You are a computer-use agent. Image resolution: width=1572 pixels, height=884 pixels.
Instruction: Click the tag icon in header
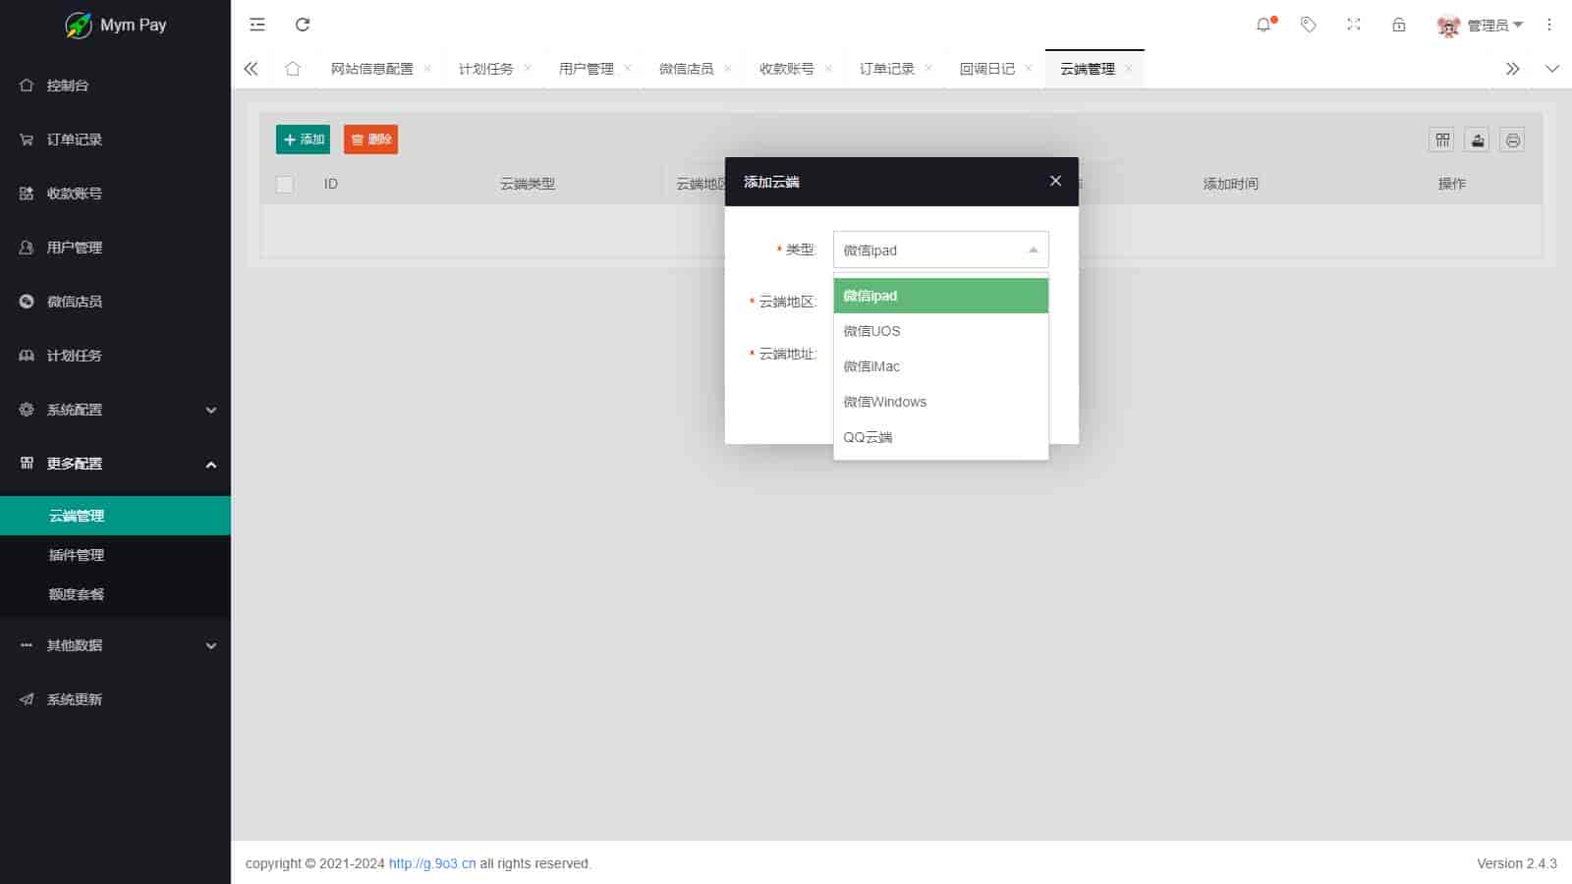(x=1309, y=25)
